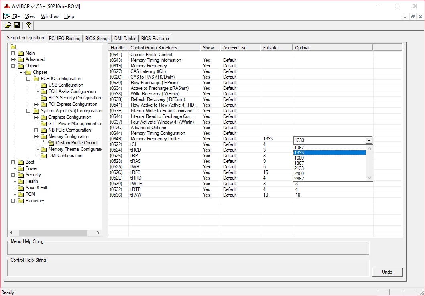Choose 2133 in the frequency dropdown list
This screenshot has height=296, width=425.
[x=329, y=168]
